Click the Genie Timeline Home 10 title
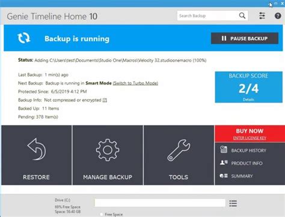 tap(52, 16)
